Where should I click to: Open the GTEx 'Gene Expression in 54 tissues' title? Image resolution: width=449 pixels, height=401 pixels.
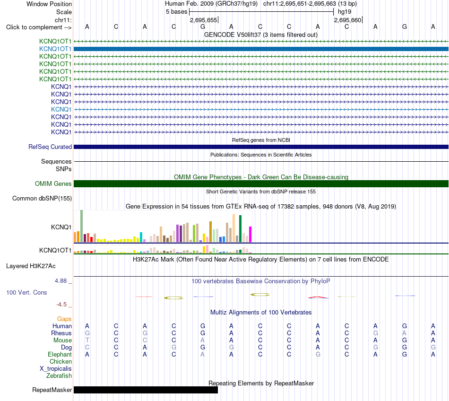point(261,206)
